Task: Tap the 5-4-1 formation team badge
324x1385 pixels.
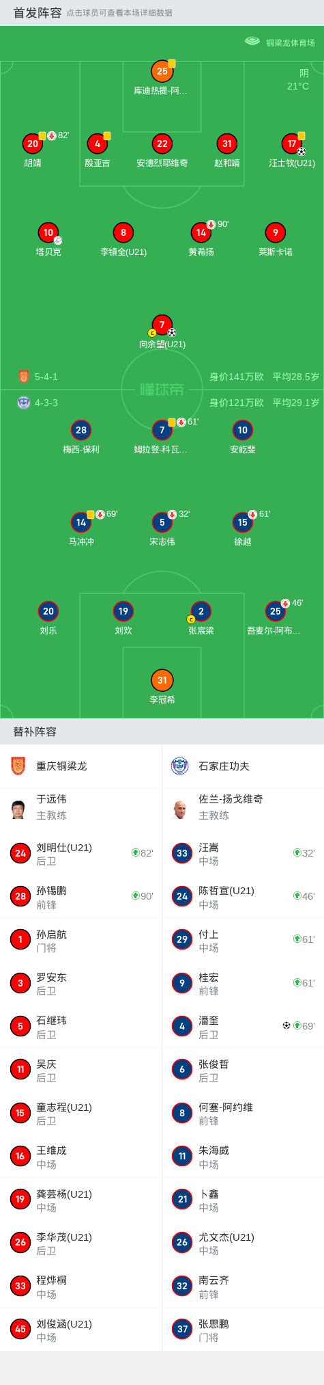Action: (24, 377)
